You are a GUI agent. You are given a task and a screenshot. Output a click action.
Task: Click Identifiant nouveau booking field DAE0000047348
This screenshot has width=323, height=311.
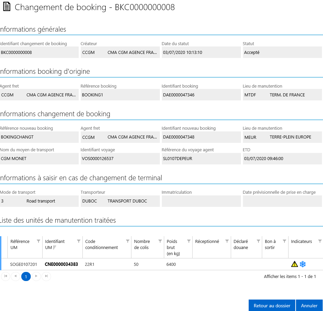coord(201,137)
